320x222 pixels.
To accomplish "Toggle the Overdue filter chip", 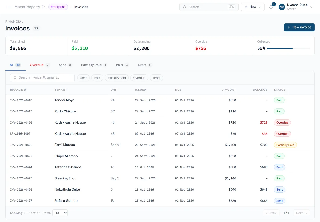I will (139, 78).
